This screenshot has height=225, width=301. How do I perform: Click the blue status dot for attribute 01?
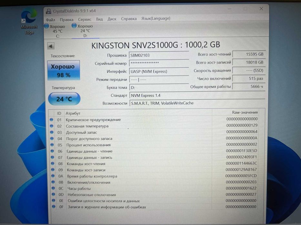pos(51,120)
